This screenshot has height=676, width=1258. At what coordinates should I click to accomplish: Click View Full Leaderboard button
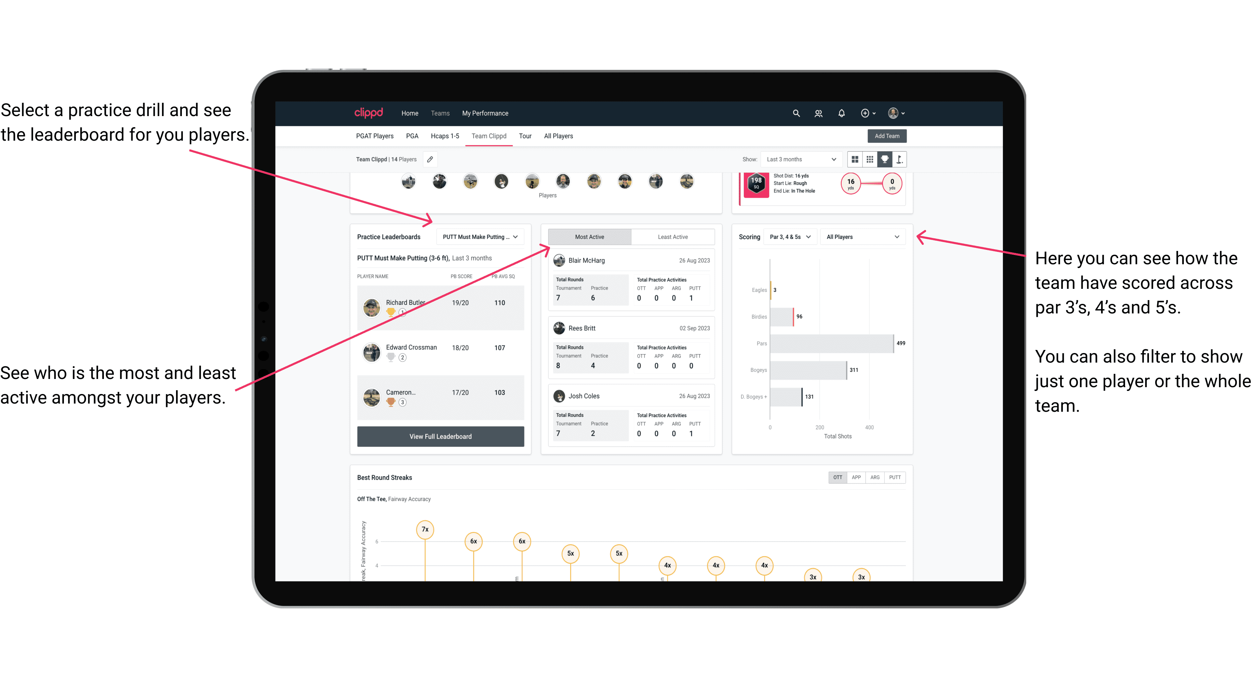[440, 436]
